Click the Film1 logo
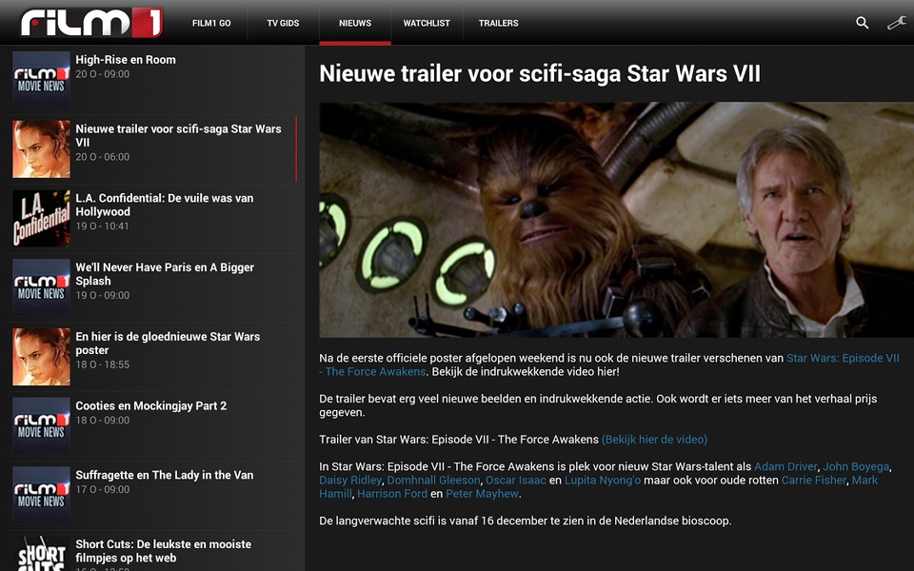 [x=91, y=23]
